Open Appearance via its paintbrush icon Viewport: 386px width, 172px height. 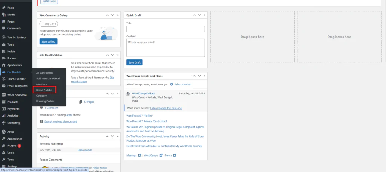(x=3, y=139)
